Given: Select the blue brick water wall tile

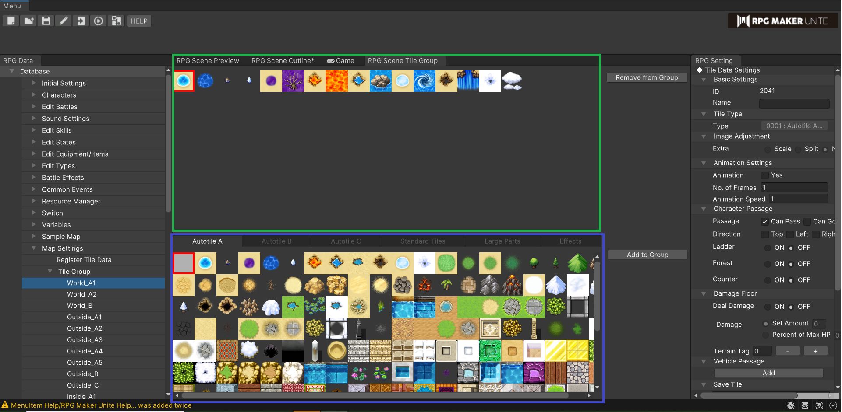Looking at the screenshot, I should coord(425,307).
